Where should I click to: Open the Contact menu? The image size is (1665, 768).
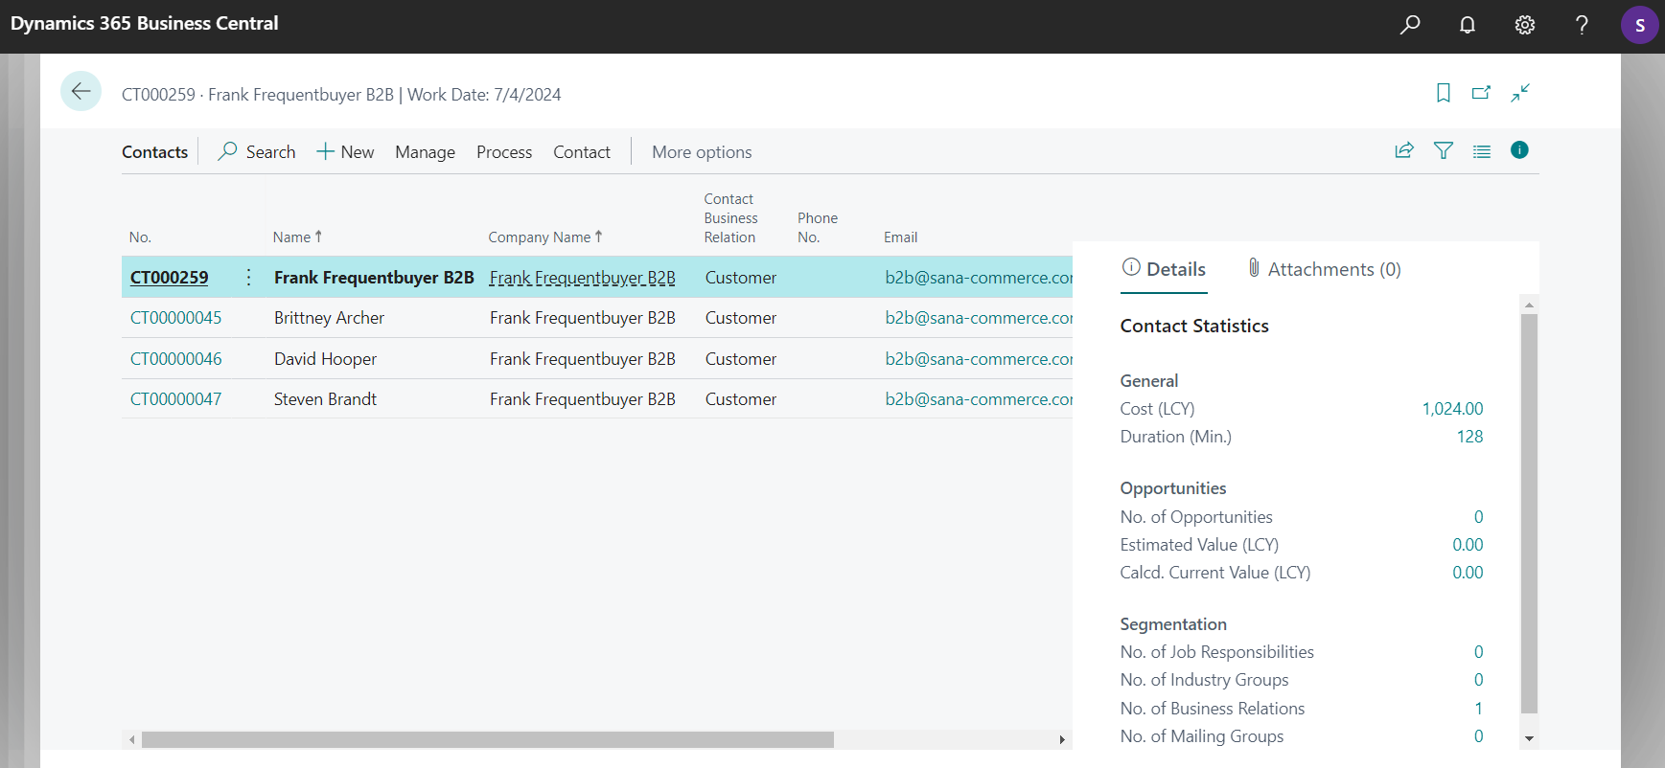[582, 152]
